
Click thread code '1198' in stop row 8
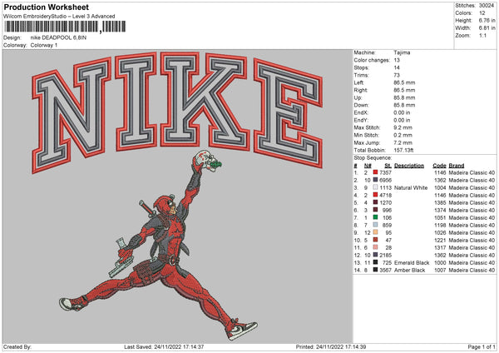440,225
